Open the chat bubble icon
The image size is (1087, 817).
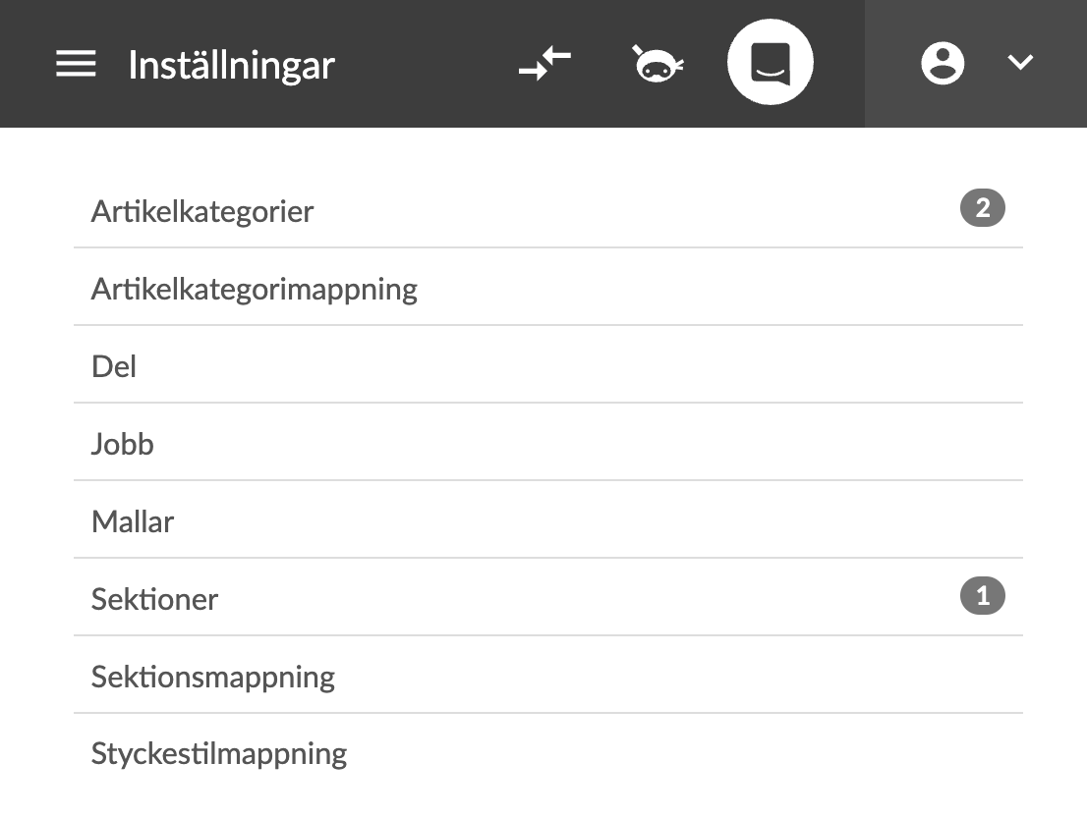tap(770, 63)
